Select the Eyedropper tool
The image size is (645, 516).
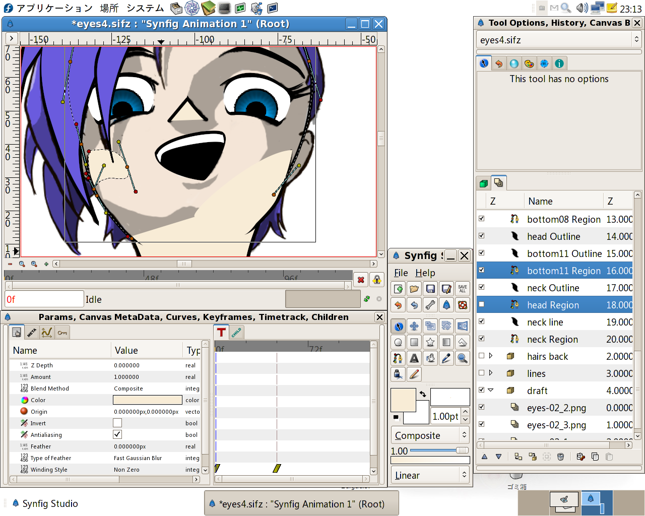tap(446, 358)
